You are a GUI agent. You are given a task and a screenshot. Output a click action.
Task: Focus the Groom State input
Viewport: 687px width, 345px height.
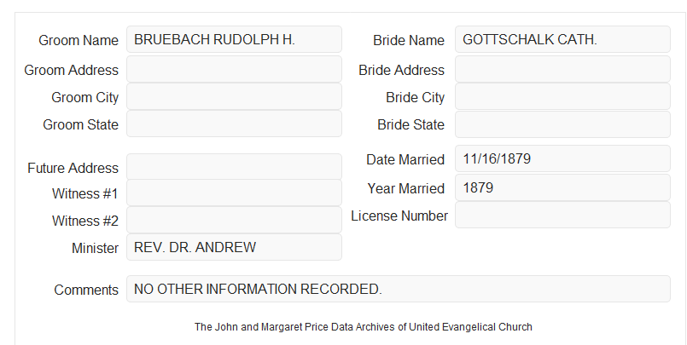click(234, 124)
